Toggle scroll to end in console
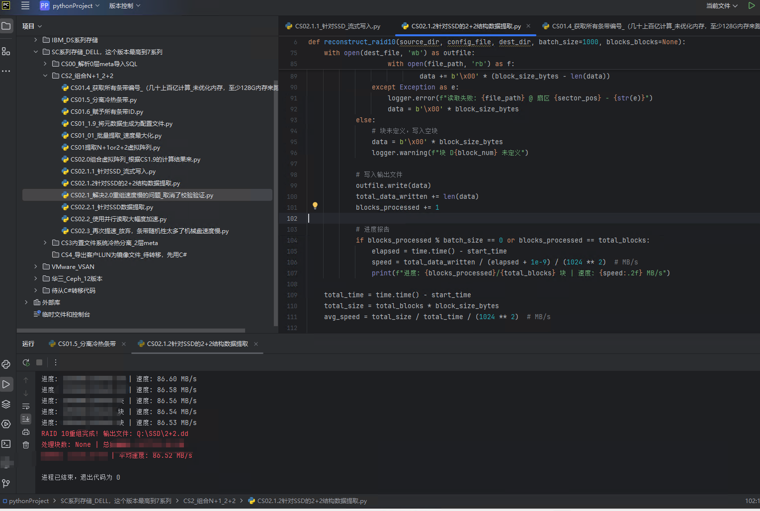Viewport: 760px width, 511px height. (26, 419)
